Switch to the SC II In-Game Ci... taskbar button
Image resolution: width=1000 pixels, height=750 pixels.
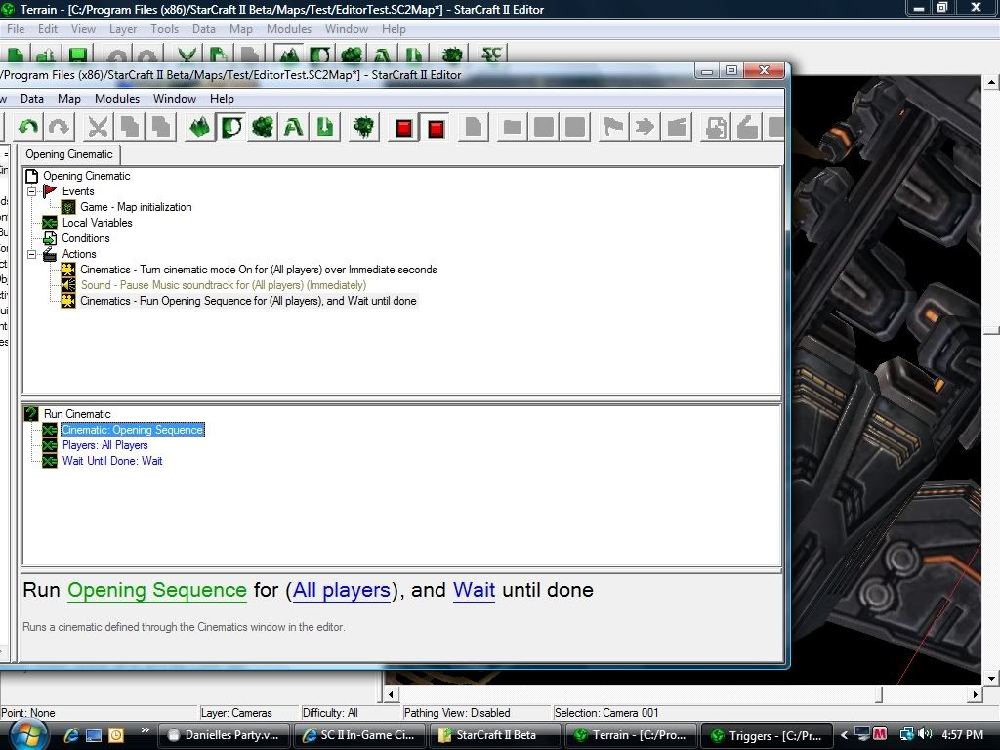pos(359,735)
